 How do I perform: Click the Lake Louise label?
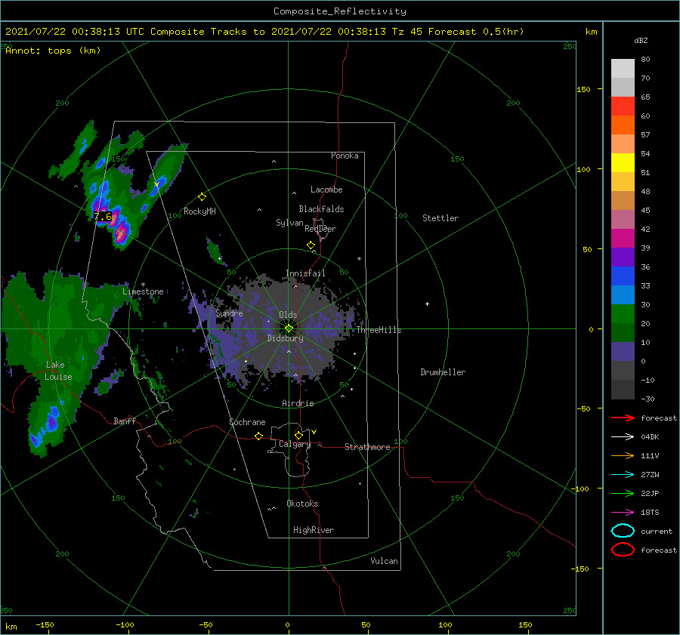coord(58,371)
